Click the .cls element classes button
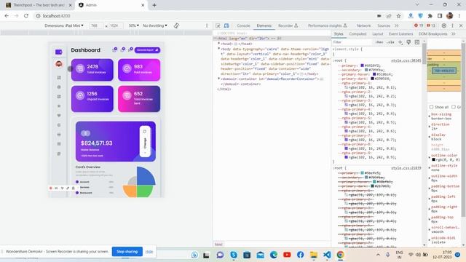The image size is (466, 262). click(390, 42)
